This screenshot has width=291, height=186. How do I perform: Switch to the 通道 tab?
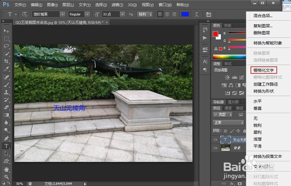coord(228,108)
